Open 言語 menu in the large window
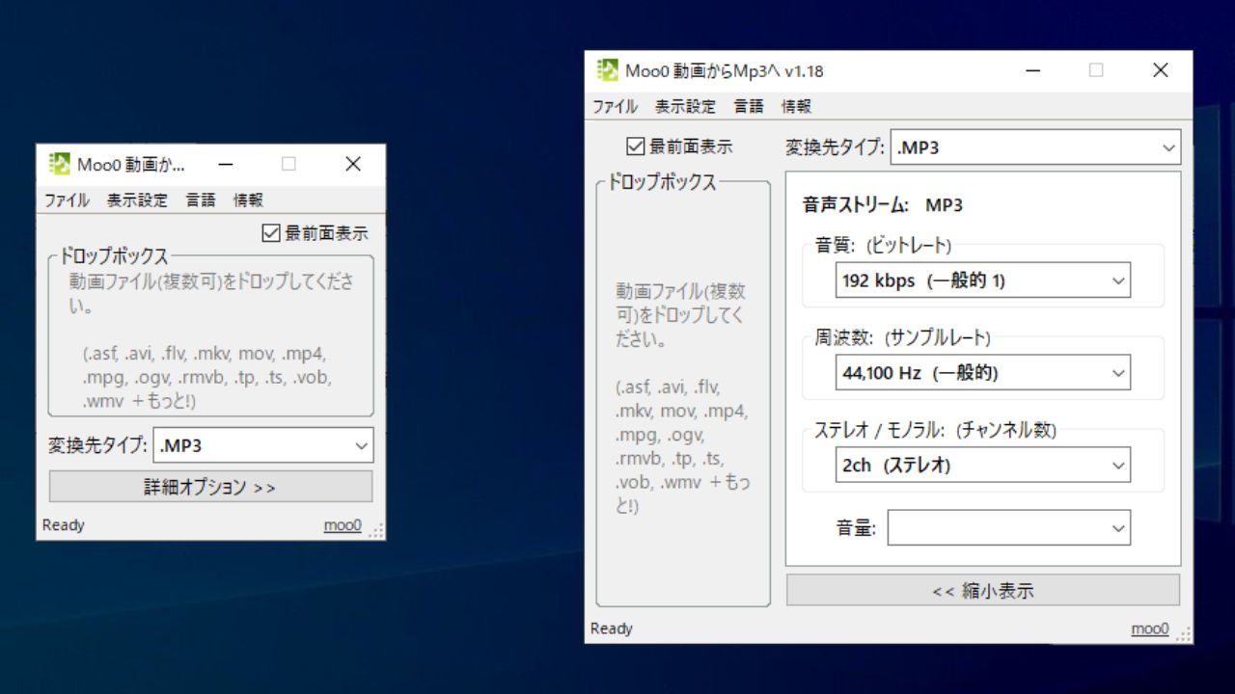 [749, 107]
